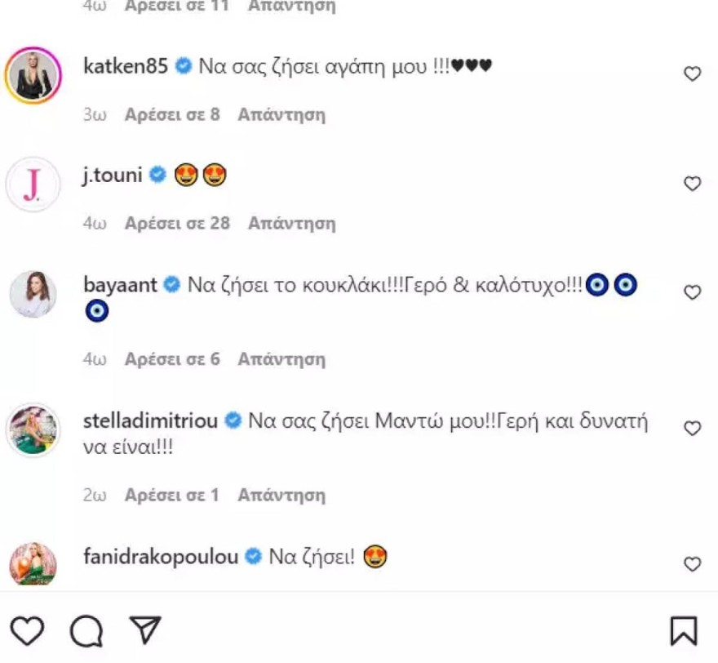The height and width of the screenshot is (663, 718).
Task: Reply to bayaant's comment
Action: tap(281, 359)
